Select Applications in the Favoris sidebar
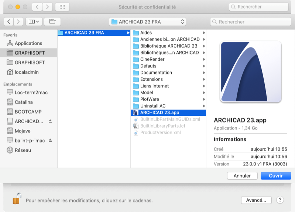 point(28,43)
